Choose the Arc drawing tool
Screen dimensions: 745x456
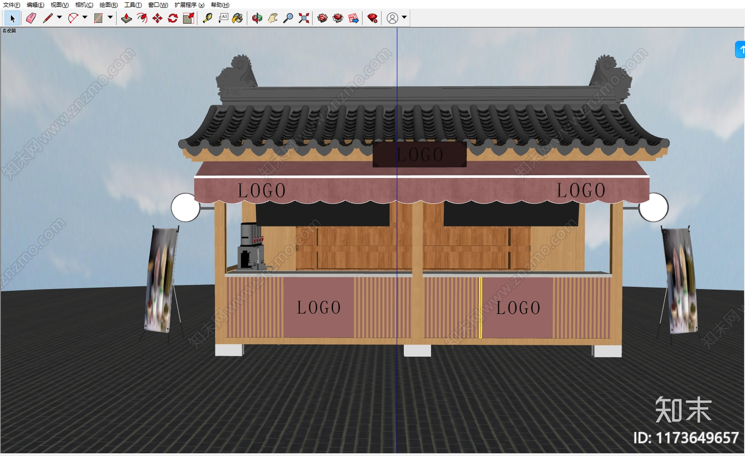73,18
